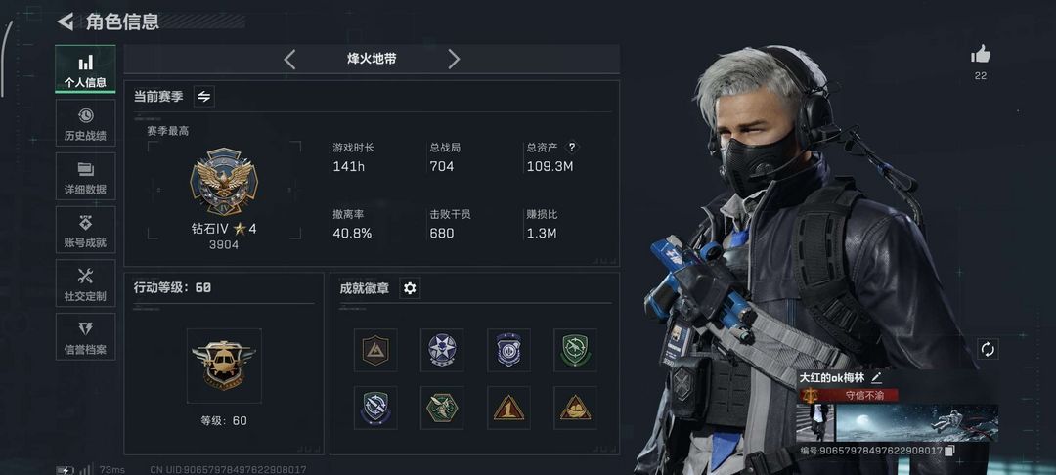
Task: Select the blue star badge emblem
Action: pyautogui.click(x=442, y=350)
